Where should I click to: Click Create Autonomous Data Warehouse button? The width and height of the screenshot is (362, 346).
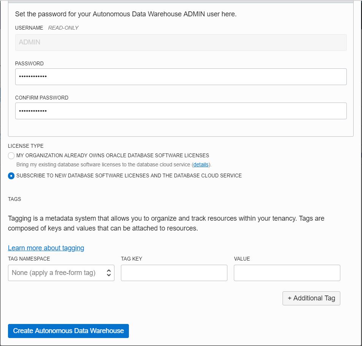click(x=68, y=331)
